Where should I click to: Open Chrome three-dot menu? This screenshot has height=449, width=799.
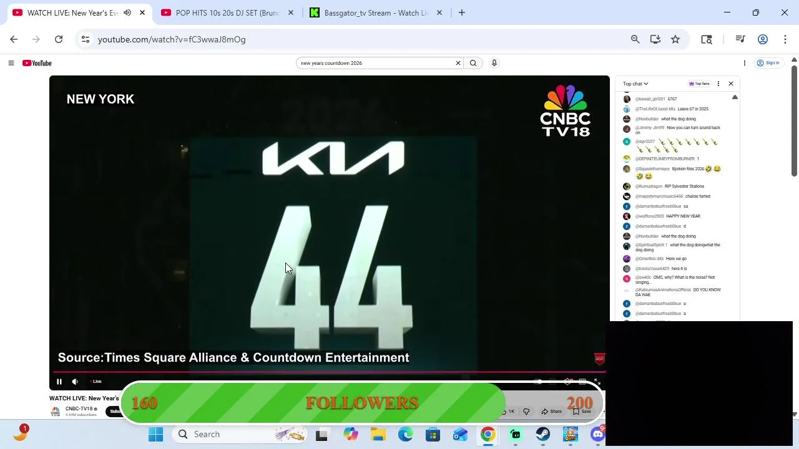(x=785, y=39)
